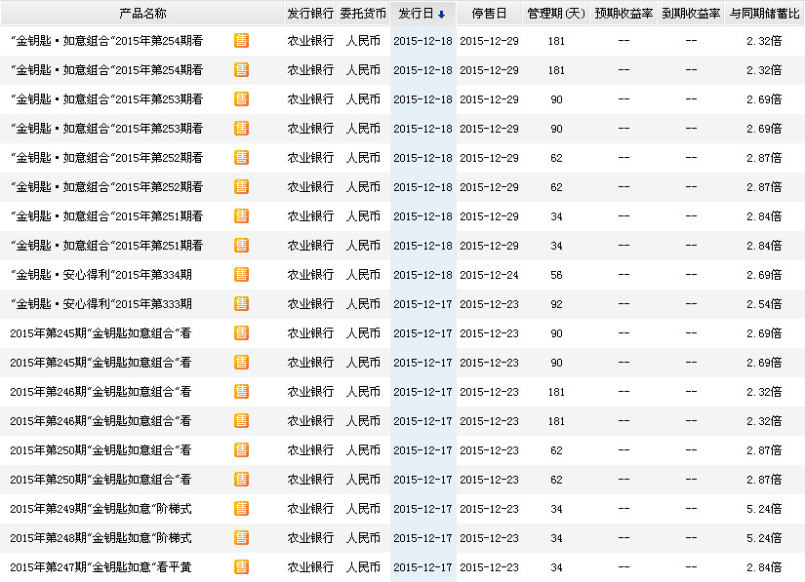Screen dimensions: 805x582
Task: Select 2.69倍 in the 第334期 row
Action: coord(764,275)
